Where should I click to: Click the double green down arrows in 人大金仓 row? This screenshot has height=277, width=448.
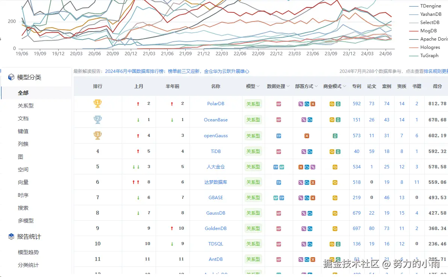click(x=136, y=167)
